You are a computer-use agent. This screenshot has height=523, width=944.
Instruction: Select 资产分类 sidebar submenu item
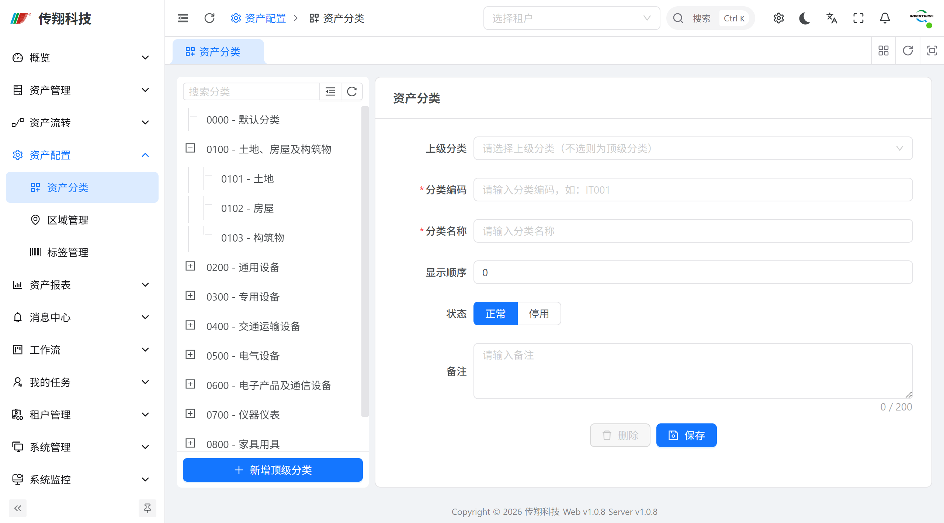pyautogui.click(x=82, y=187)
